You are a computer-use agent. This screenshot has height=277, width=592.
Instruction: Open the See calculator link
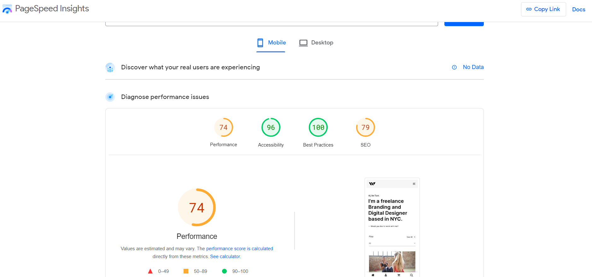[x=225, y=257]
